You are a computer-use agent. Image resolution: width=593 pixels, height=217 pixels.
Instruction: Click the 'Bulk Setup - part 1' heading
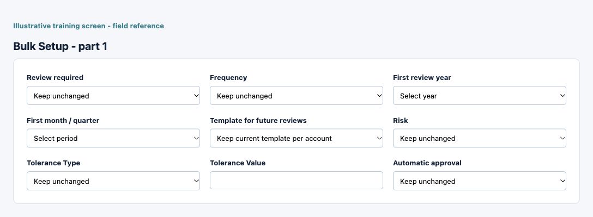(60, 46)
